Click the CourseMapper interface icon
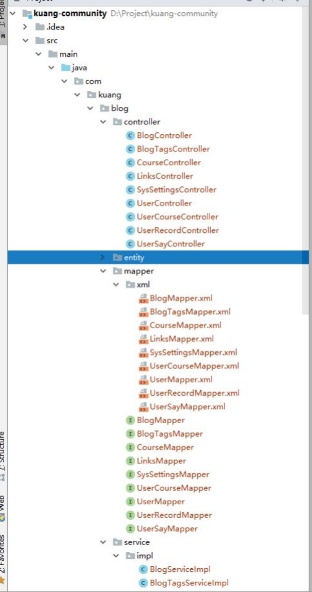Image resolution: width=312 pixels, height=592 pixels. (130, 447)
